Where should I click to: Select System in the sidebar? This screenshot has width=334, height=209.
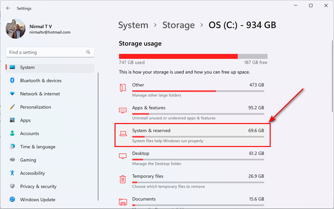[50, 67]
